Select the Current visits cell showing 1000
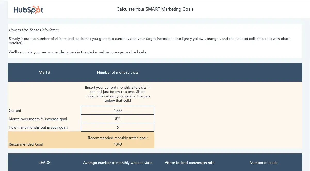 coord(118,110)
